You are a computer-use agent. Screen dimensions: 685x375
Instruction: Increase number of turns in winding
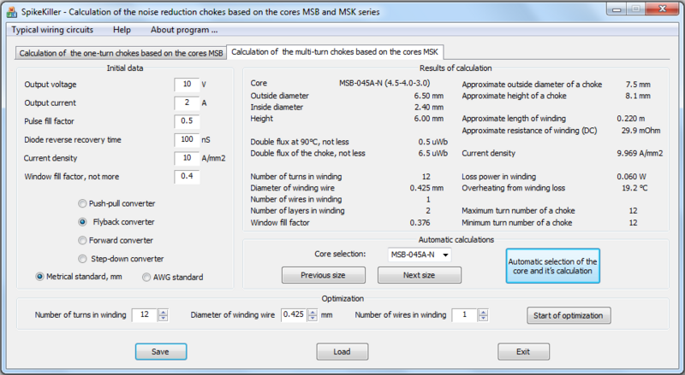pyautogui.click(x=163, y=312)
